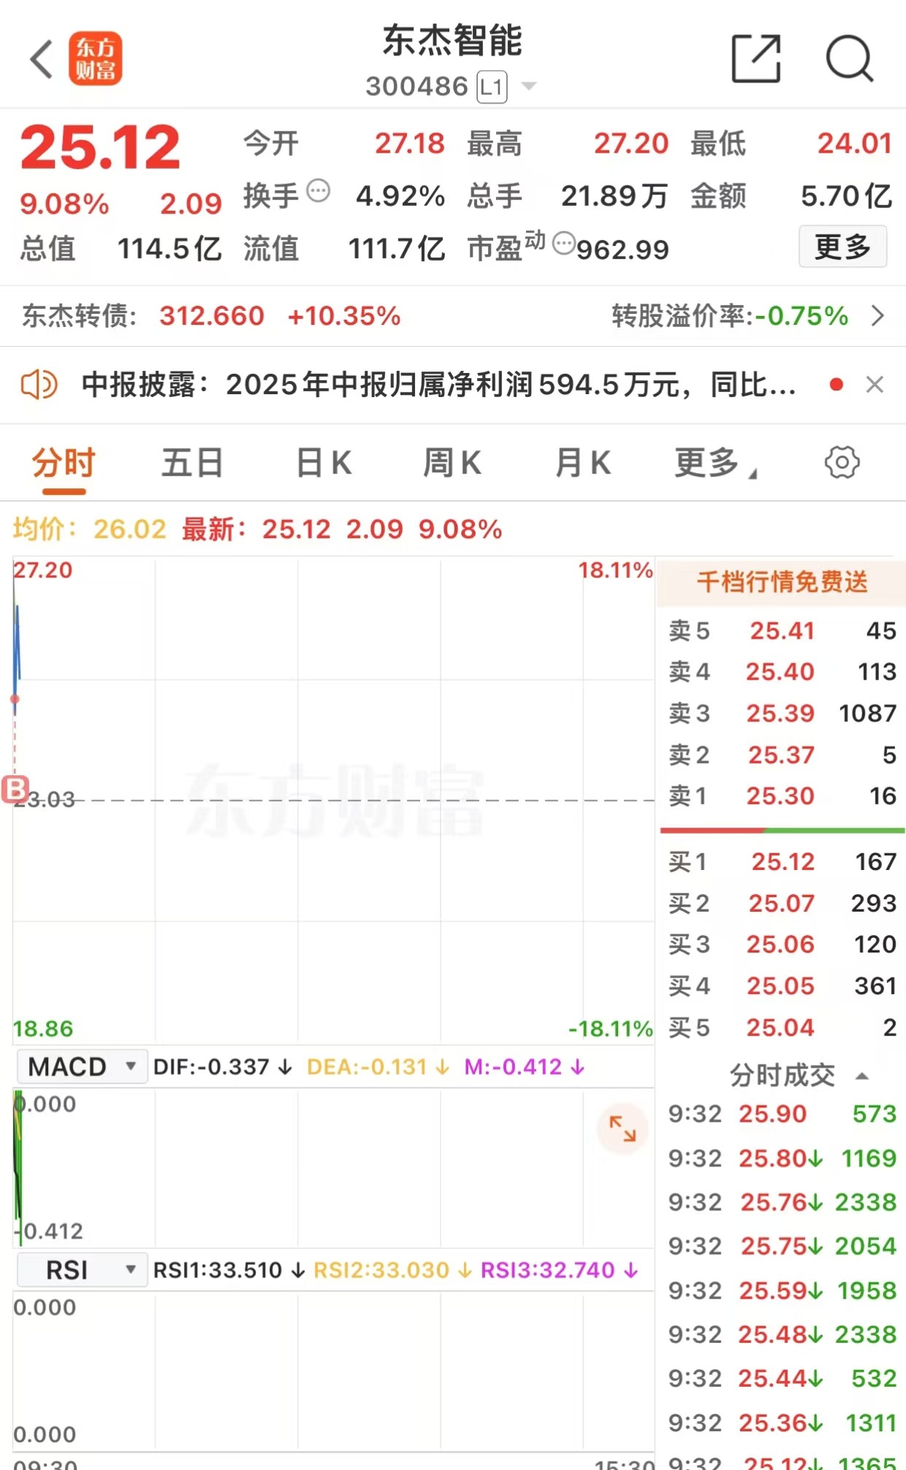Click the 更多 button in quote header
The image size is (906, 1470).
tap(843, 247)
